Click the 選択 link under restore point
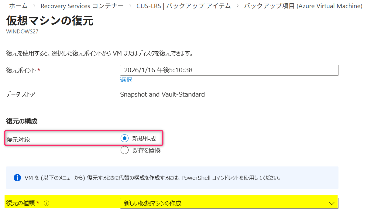The image size is (371, 212). (x=126, y=80)
